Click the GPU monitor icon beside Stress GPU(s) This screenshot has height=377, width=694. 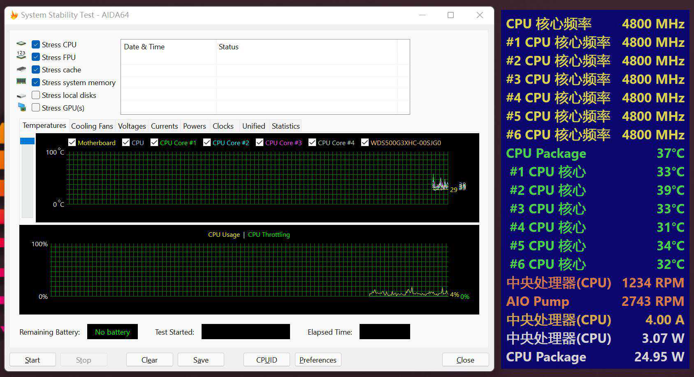click(x=21, y=107)
